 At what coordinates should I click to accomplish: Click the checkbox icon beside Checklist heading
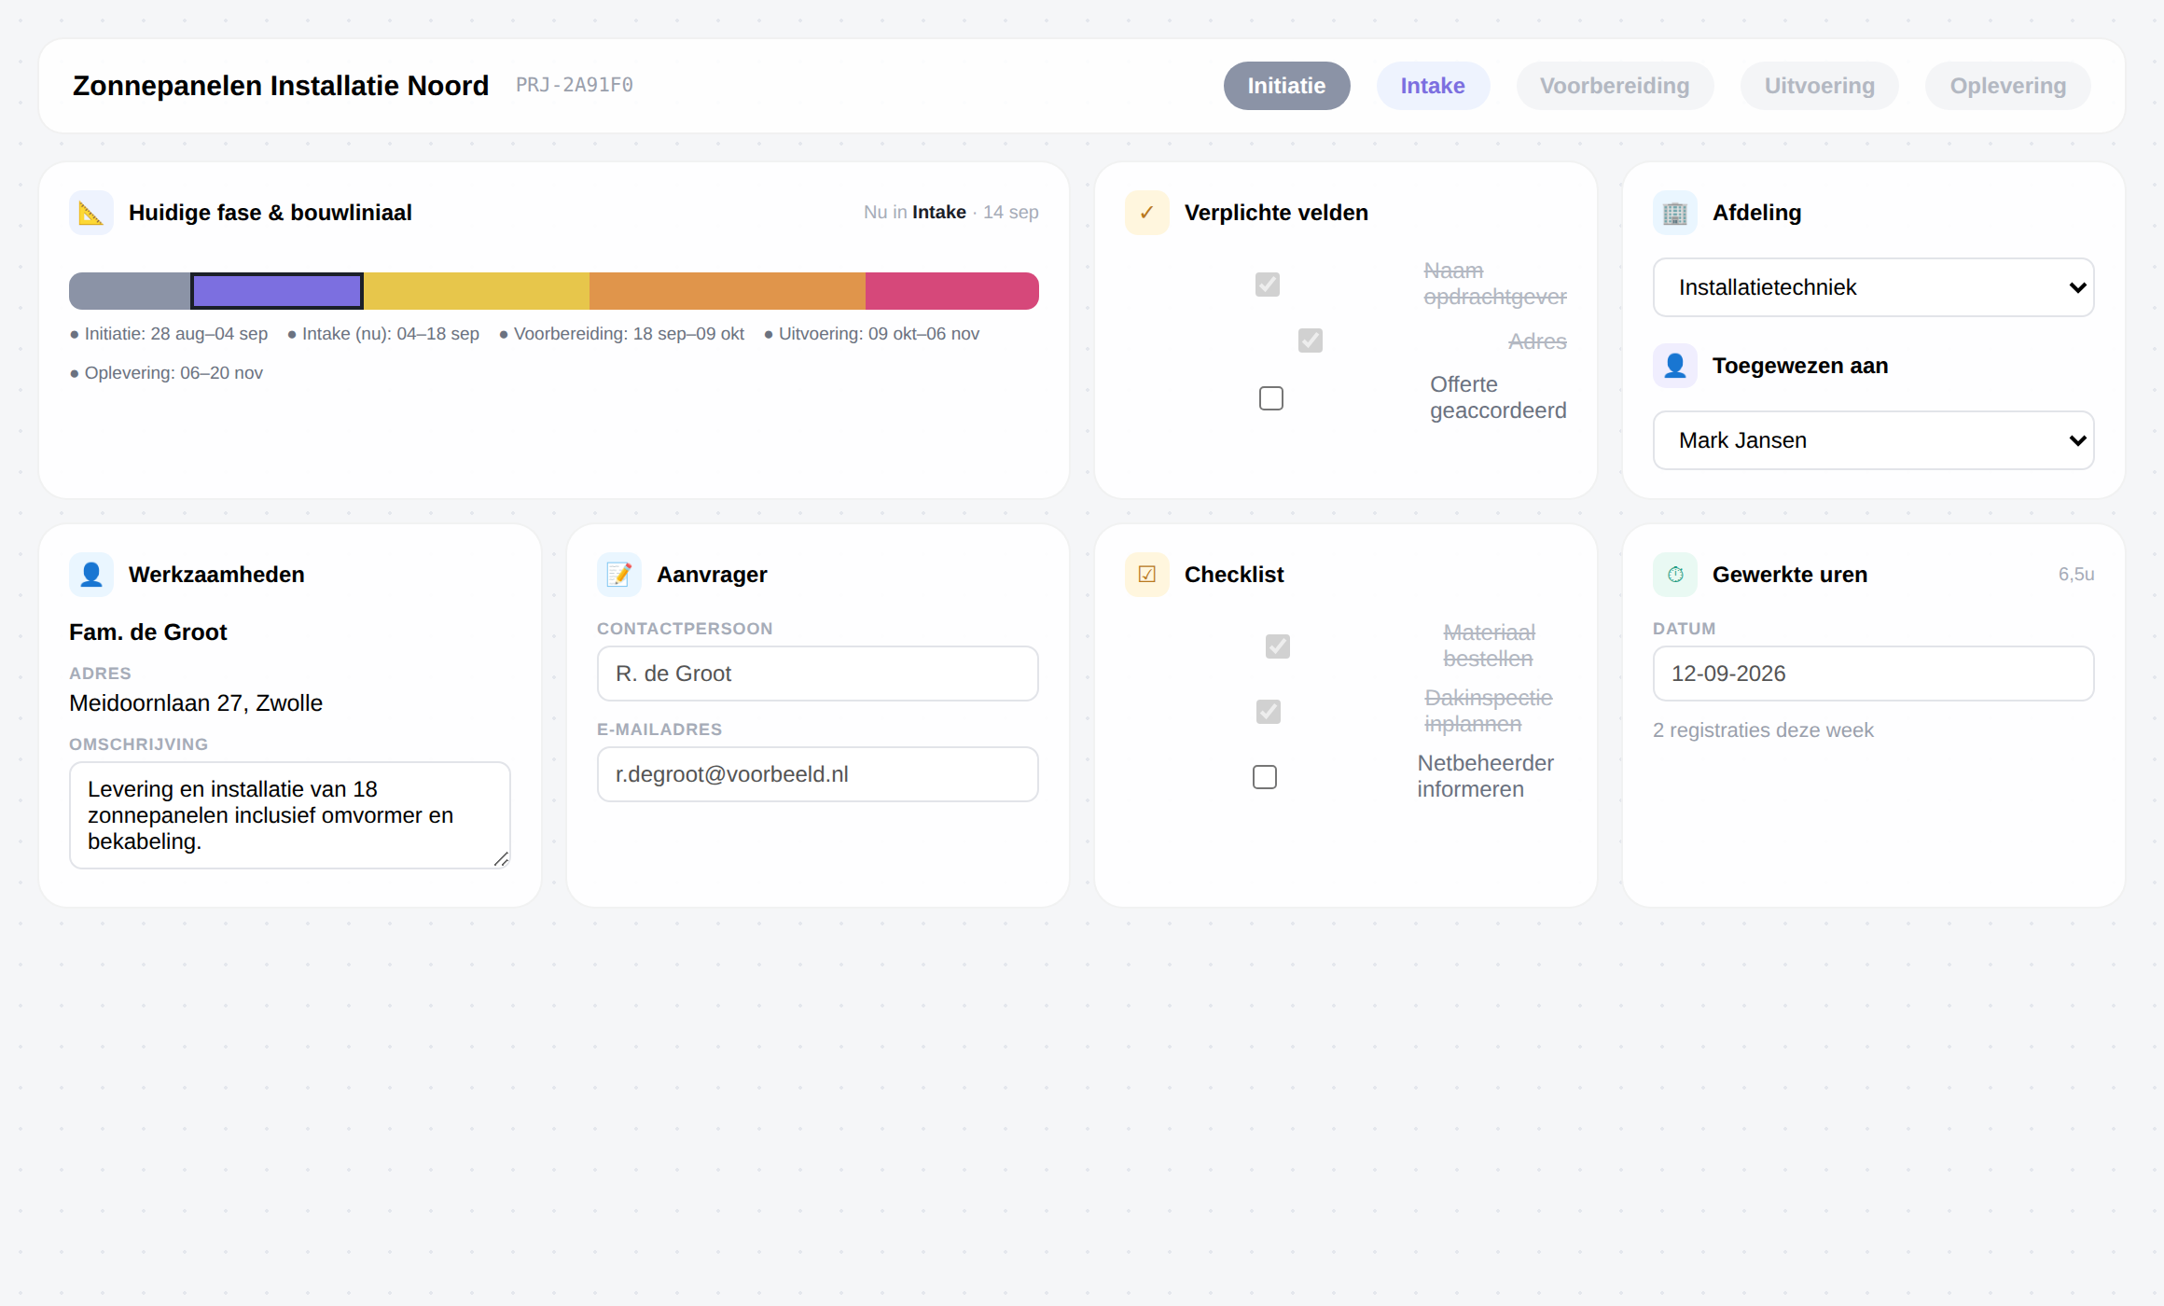(1147, 575)
